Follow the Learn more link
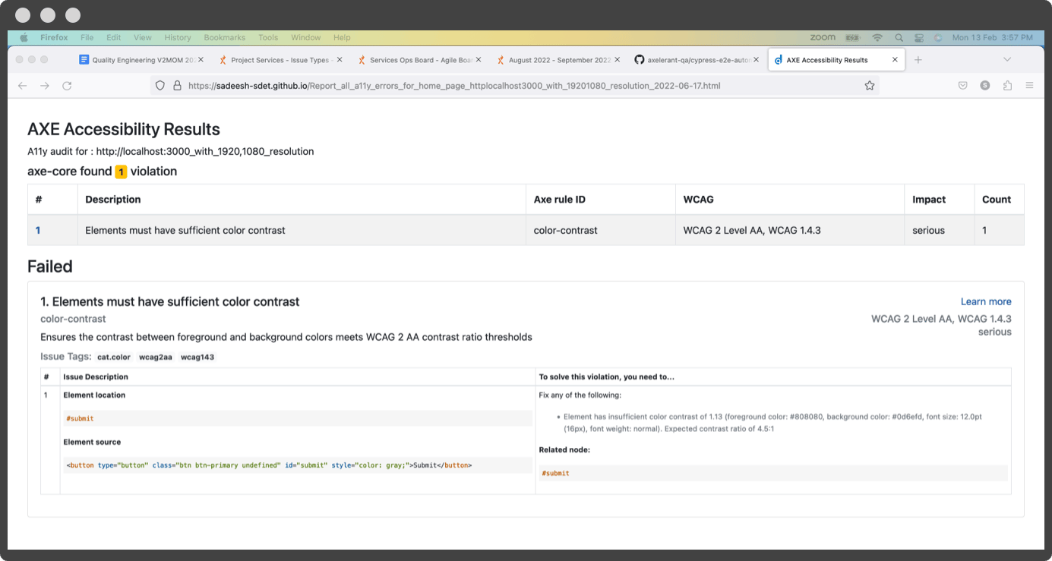The width and height of the screenshot is (1052, 561). pyautogui.click(x=986, y=301)
